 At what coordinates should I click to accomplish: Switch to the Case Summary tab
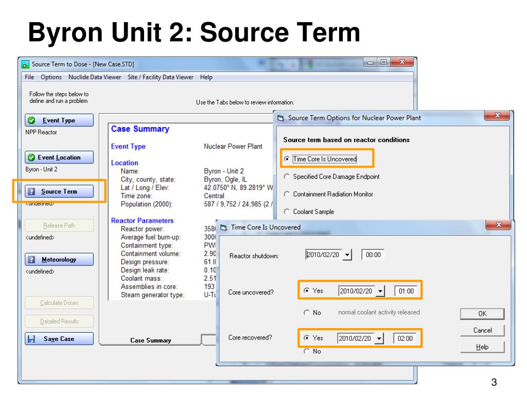(x=151, y=340)
